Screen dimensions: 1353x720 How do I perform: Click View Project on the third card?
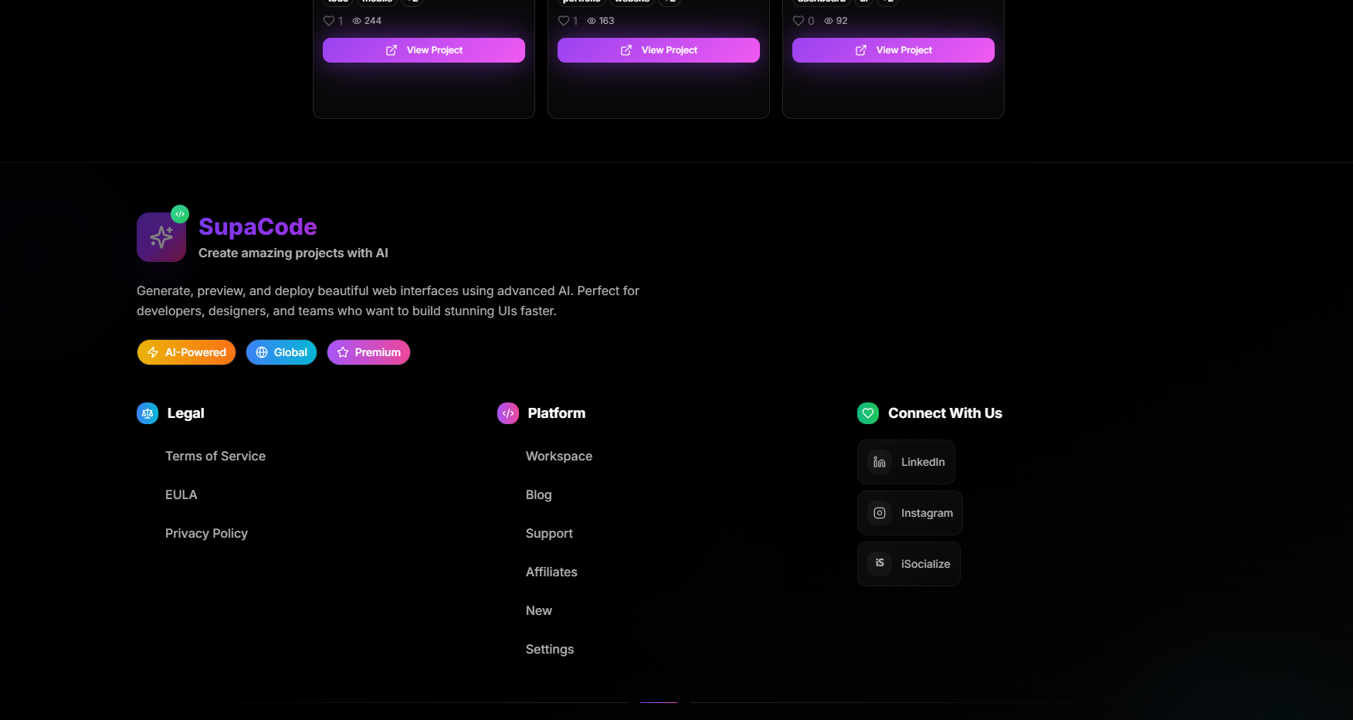pyautogui.click(x=894, y=50)
